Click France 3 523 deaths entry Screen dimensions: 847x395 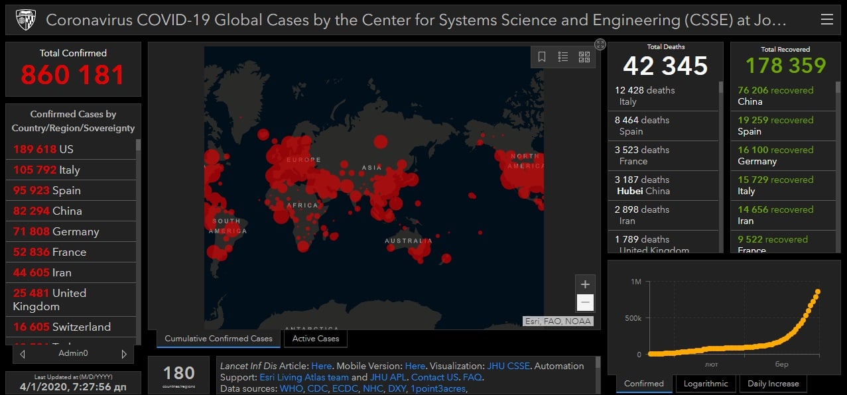[663, 156]
